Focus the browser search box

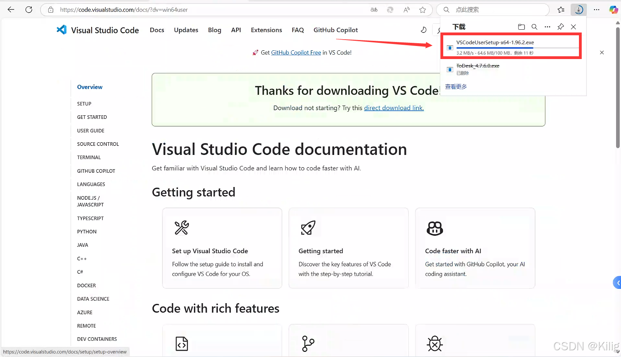pos(493,10)
